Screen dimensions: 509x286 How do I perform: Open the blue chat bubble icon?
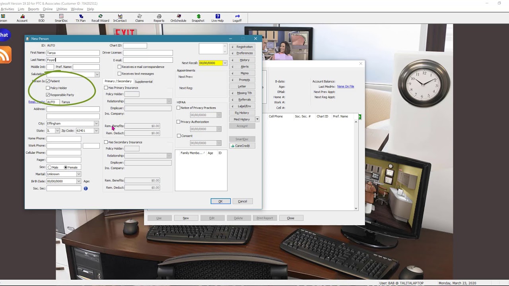click(x=4, y=35)
